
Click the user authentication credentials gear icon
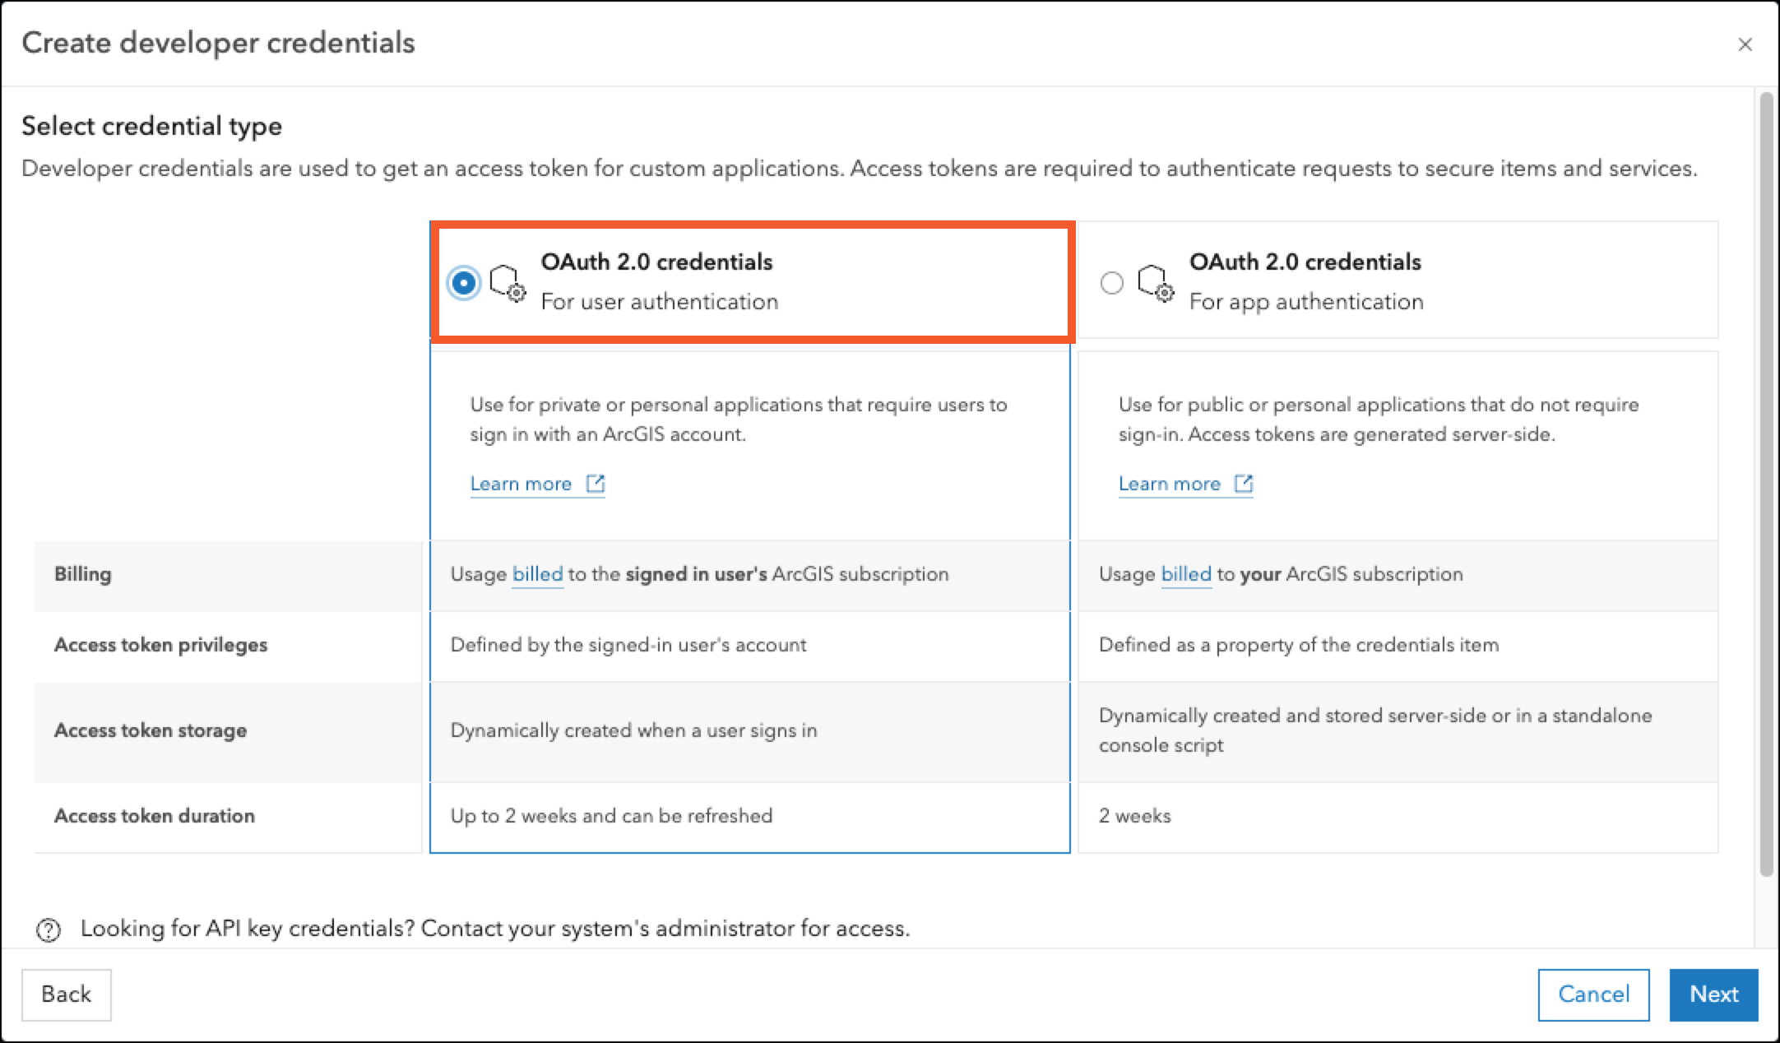pos(508,284)
